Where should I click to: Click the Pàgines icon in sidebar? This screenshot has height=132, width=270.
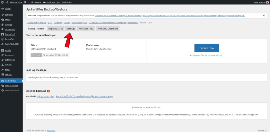click(2, 25)
